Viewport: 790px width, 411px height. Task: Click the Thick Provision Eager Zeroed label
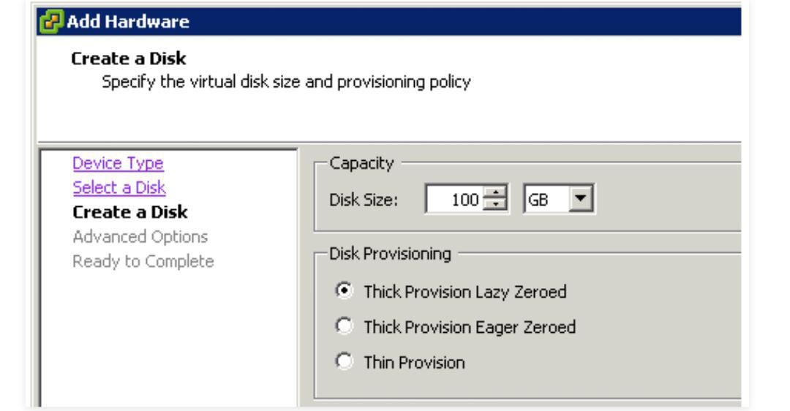[x=470, y=328]
